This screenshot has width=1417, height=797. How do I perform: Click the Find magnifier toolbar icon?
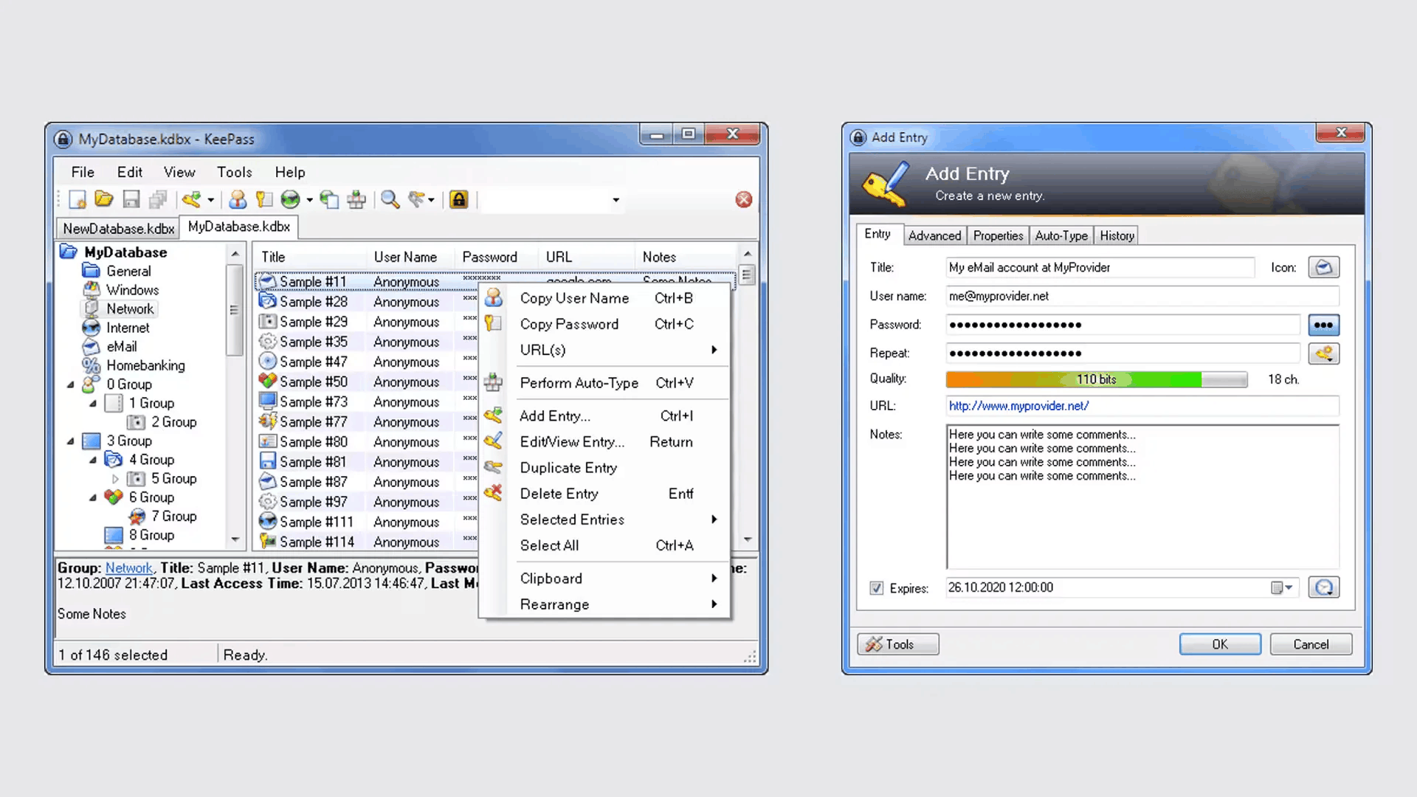(x=390, y=199)
